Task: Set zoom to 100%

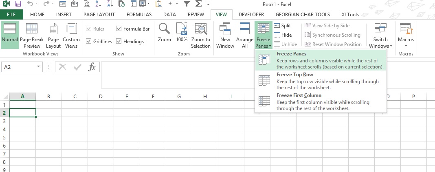Action: pos(182,33)
